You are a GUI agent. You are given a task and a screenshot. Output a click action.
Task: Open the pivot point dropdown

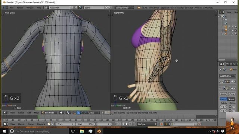[x=69, y=112]
